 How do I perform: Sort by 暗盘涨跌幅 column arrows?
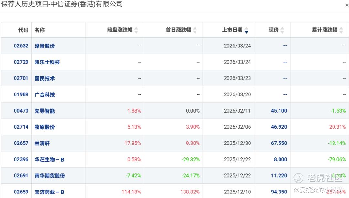pos(136,30)
